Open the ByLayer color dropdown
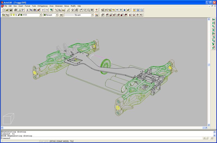 [x=57, y=15]
